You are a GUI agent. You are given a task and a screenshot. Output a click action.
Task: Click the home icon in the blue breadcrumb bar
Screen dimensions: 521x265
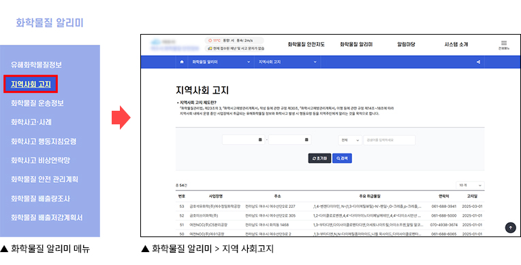[x=182, y=62]
